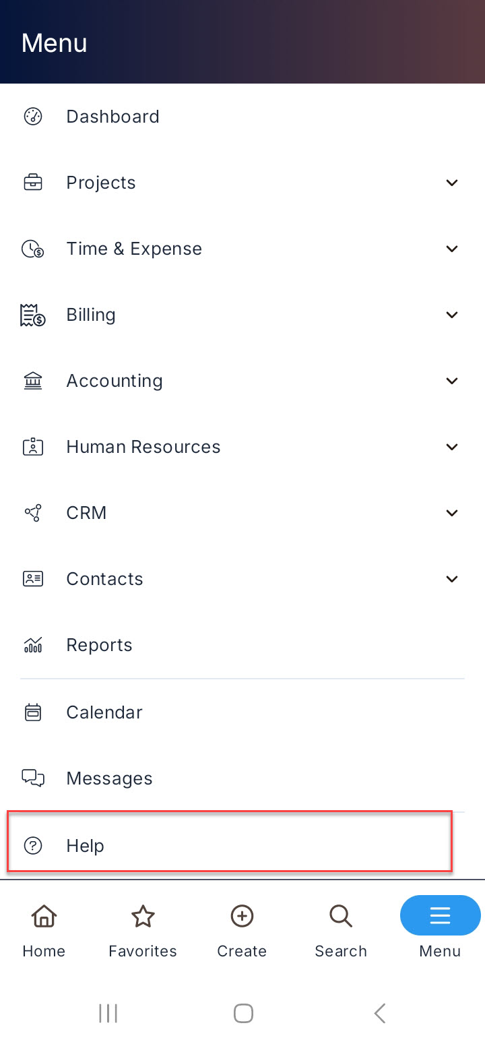This screenshot has width=485, height=1042.
Task: Expand the Projects submenu chevron
Action: [x=452, y=183]
